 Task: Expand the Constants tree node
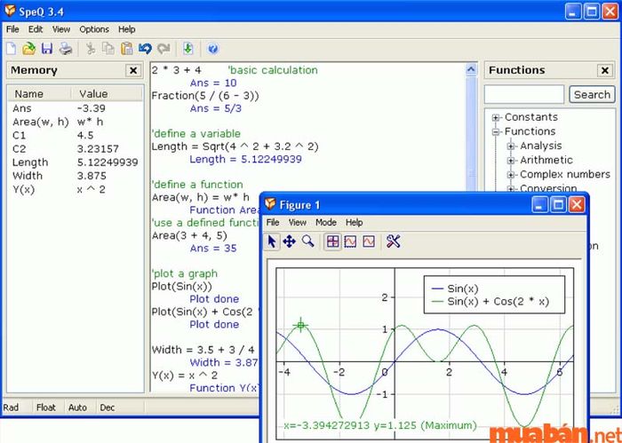point(496,118)
